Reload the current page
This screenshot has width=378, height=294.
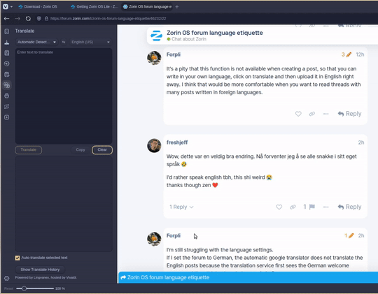(x=28, y=19)
